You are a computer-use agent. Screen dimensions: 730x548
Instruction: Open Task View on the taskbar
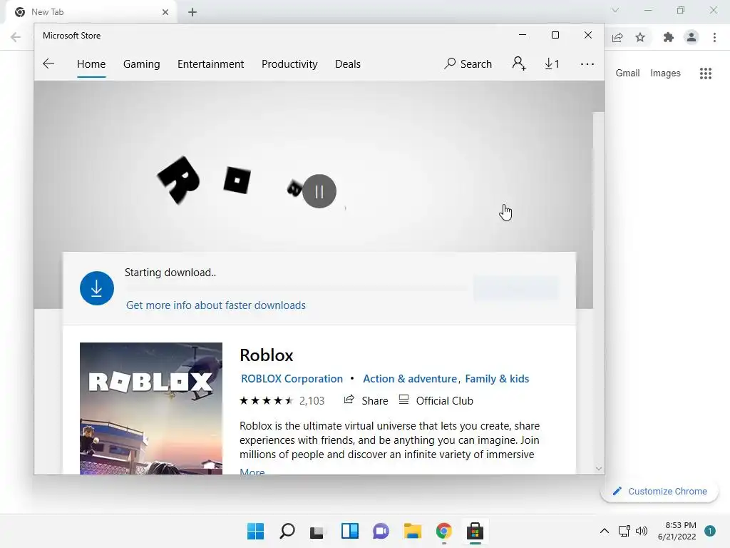pos(317,531)
